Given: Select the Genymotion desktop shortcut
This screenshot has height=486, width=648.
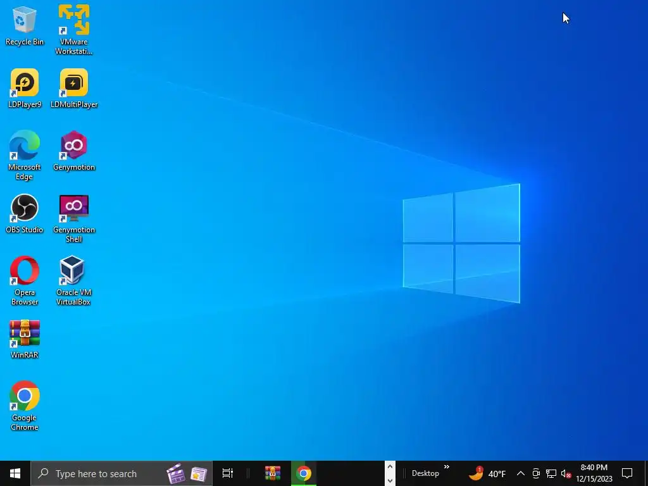Looking at the screenshot, I should (x=74, y=151).
